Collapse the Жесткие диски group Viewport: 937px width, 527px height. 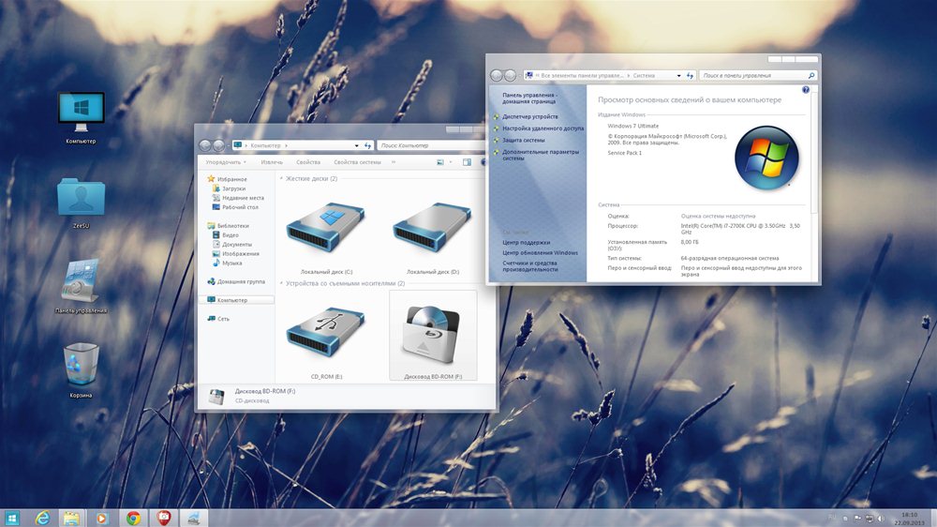tap(280, 178)
